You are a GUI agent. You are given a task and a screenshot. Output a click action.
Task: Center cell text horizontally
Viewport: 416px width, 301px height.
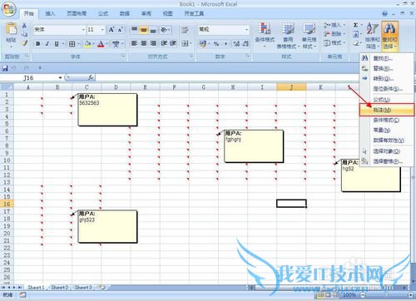144,43
